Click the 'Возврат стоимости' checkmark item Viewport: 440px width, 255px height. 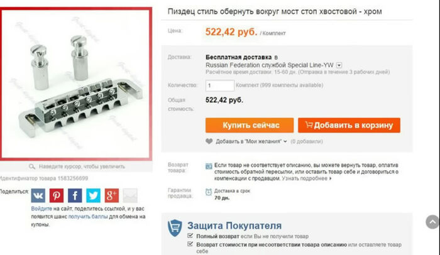[x=294, y=247]
